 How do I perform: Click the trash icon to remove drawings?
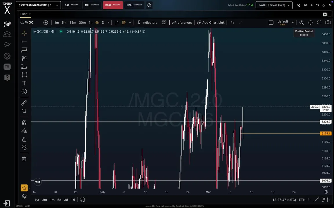[24, 159]
